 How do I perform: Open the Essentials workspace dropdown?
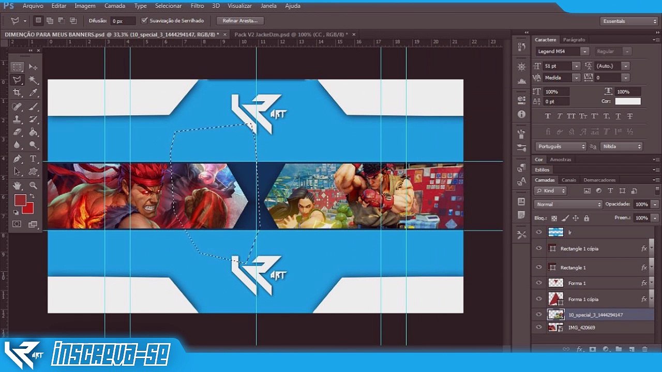tap(629, 21)
